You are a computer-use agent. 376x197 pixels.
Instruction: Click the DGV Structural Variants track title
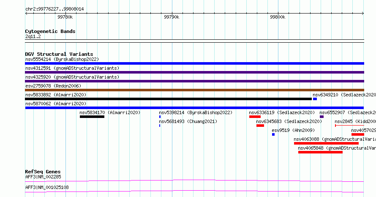coord(59,54)
